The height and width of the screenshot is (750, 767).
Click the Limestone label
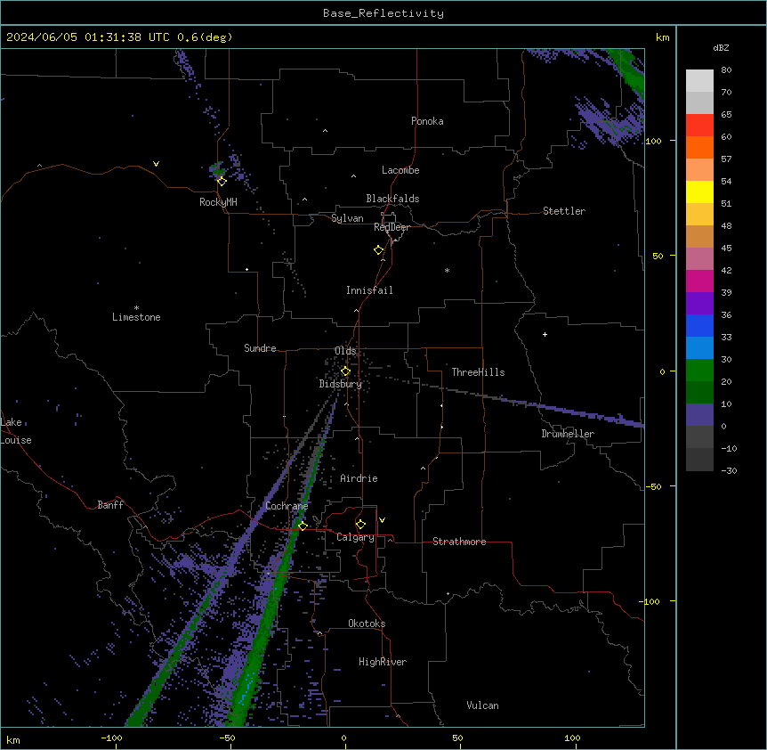point(136,317)
